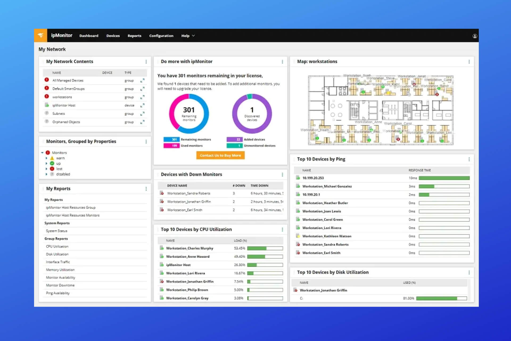Click expand arrows for workstations group
Viewport: 511px width, 341px height.
pos(142,97)
